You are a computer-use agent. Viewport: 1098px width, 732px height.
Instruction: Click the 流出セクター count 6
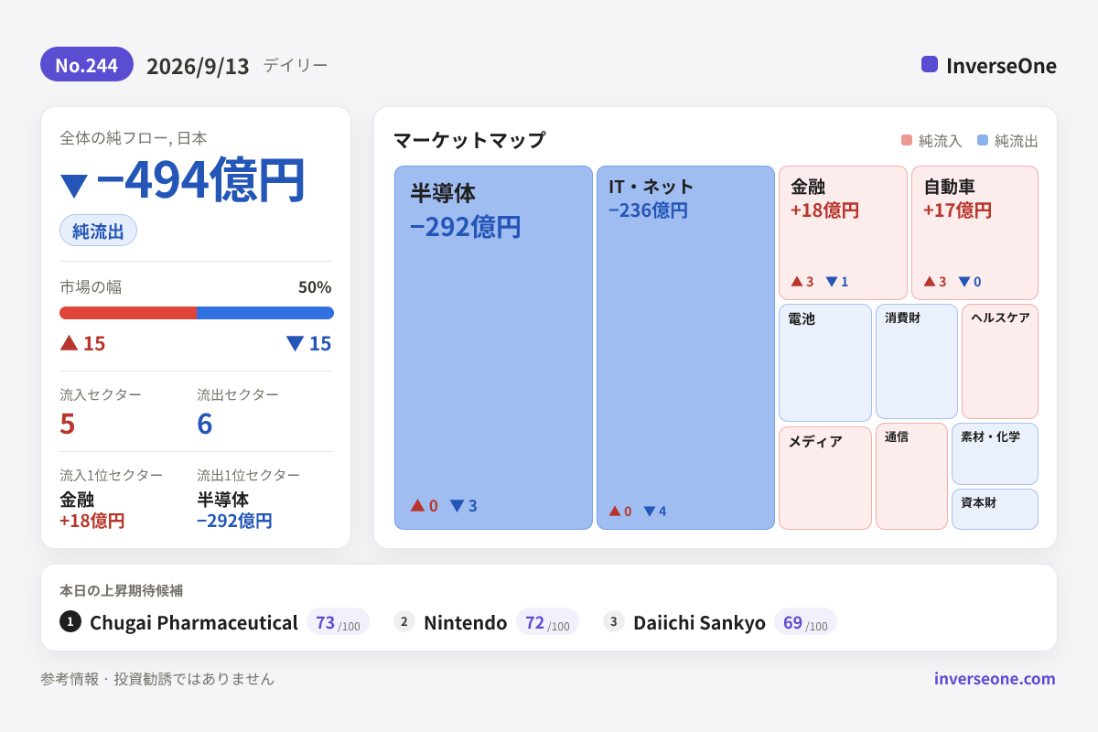[x=205, y=424]
